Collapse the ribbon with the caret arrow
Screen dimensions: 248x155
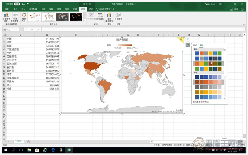pos(244,24)
